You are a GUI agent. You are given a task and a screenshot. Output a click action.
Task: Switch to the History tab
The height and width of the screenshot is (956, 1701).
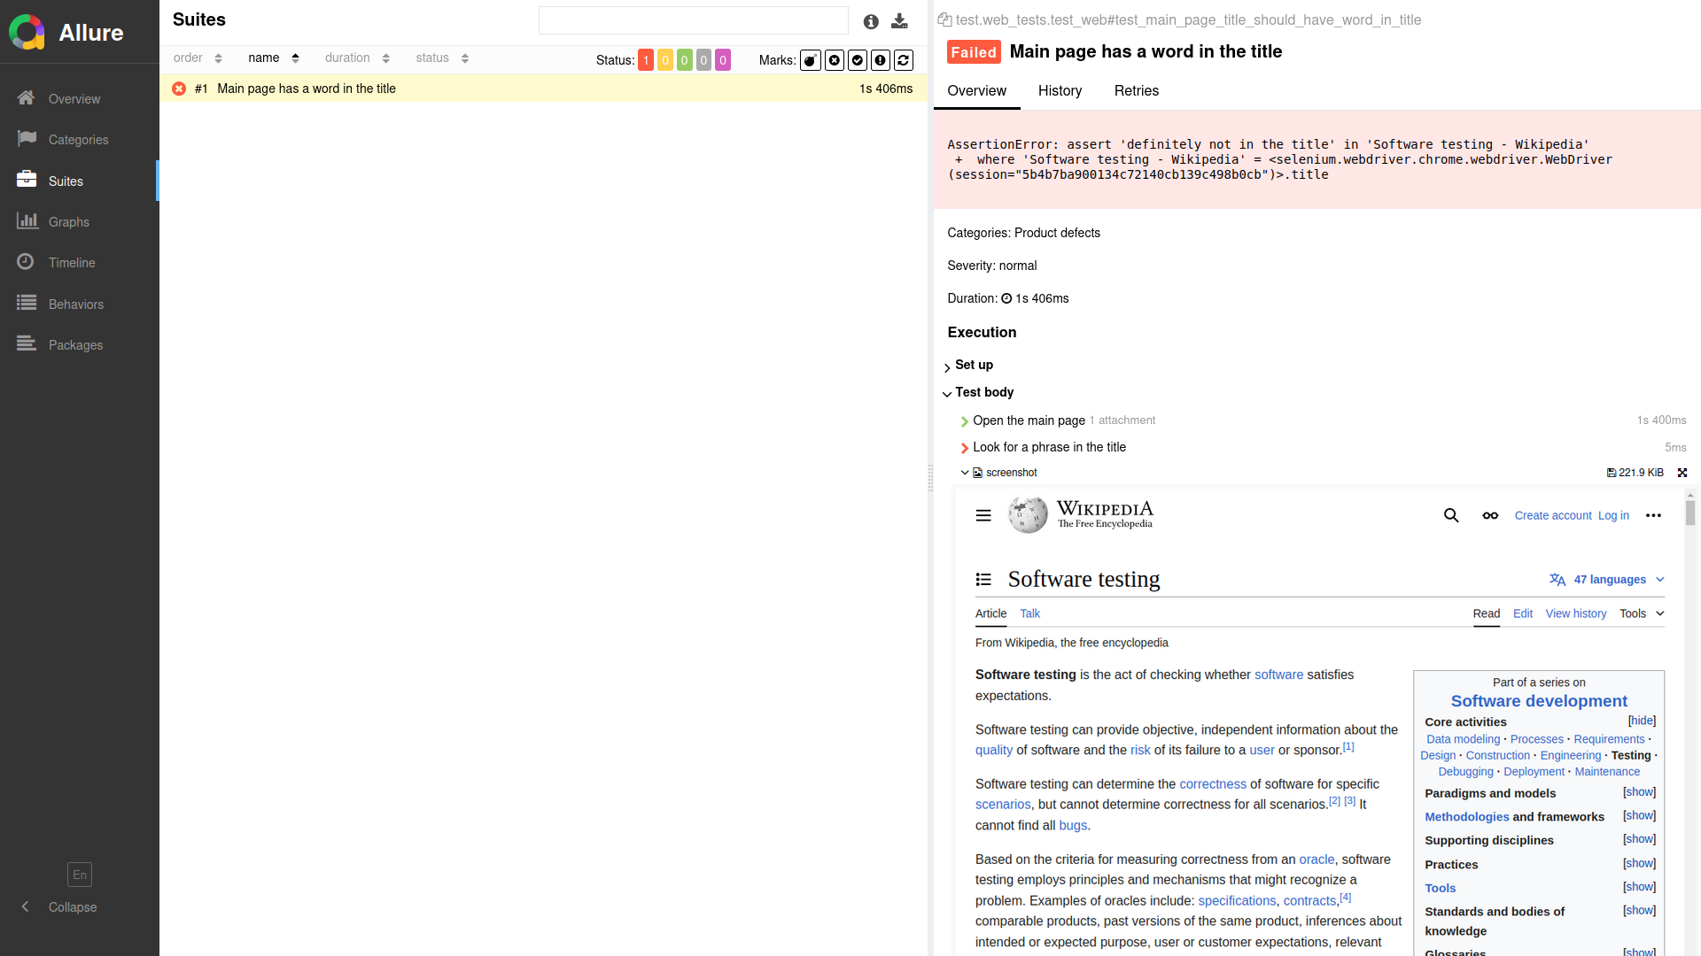1060,91
